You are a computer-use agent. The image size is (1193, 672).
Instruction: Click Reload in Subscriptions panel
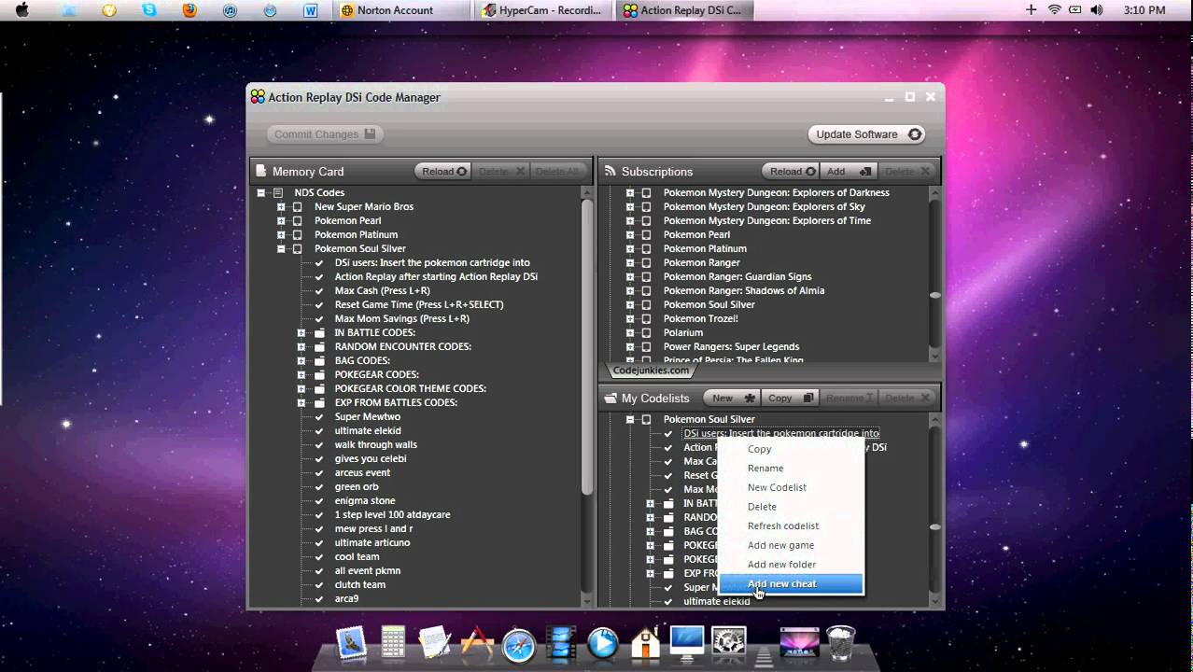(x=791, y=172)
